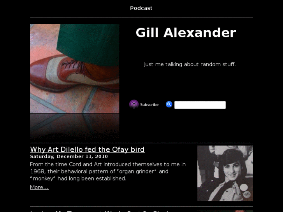
Task: Click the round badge in the portrait photo
Action: [244, 187]
